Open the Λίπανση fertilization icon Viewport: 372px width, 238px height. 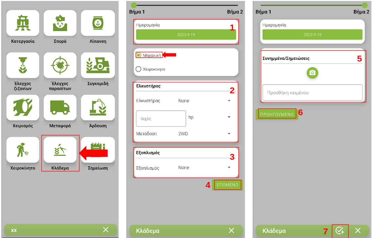[98, 24]
